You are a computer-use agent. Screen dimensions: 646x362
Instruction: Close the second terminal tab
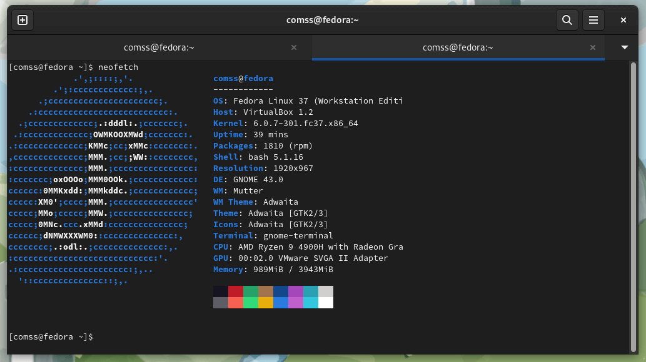click(592, 47)
